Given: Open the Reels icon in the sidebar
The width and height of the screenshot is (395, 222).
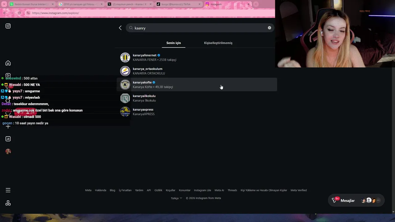Looking at the screenshot, I should point(8,76).
